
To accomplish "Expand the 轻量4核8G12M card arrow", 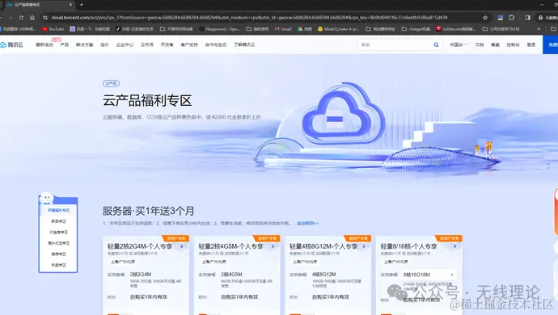I will tap(364, 246).
